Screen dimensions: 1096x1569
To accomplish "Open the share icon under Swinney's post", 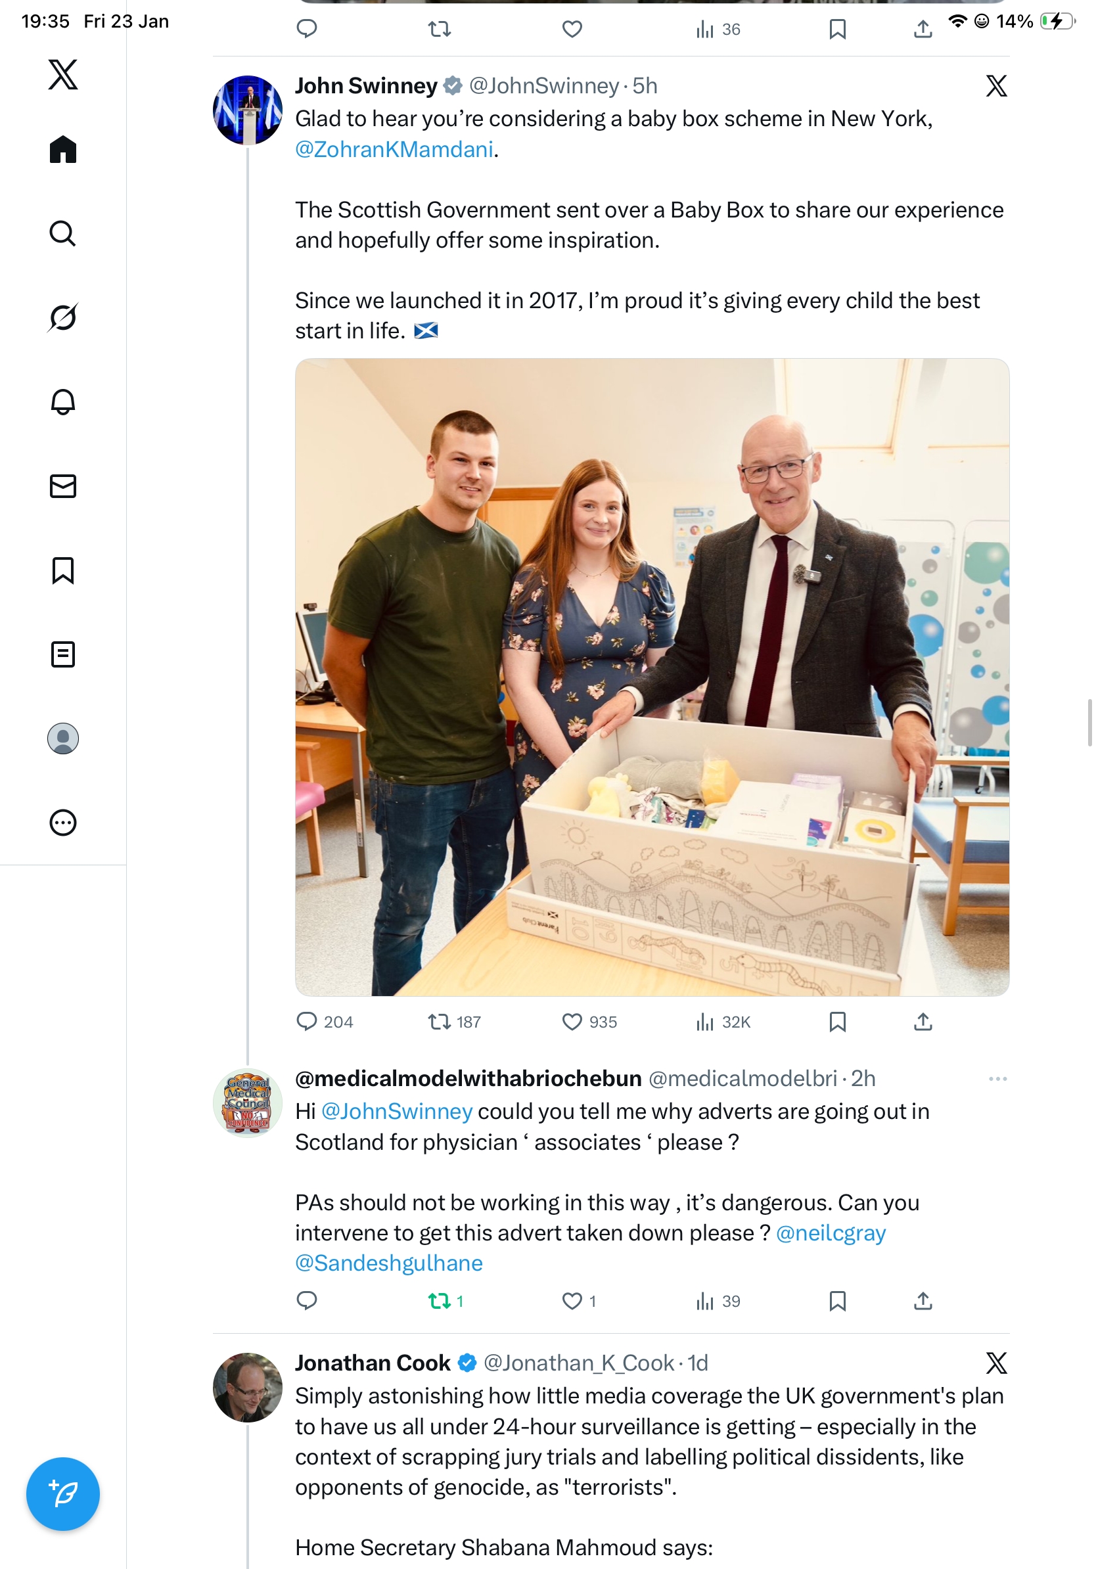I will 923,1022.
